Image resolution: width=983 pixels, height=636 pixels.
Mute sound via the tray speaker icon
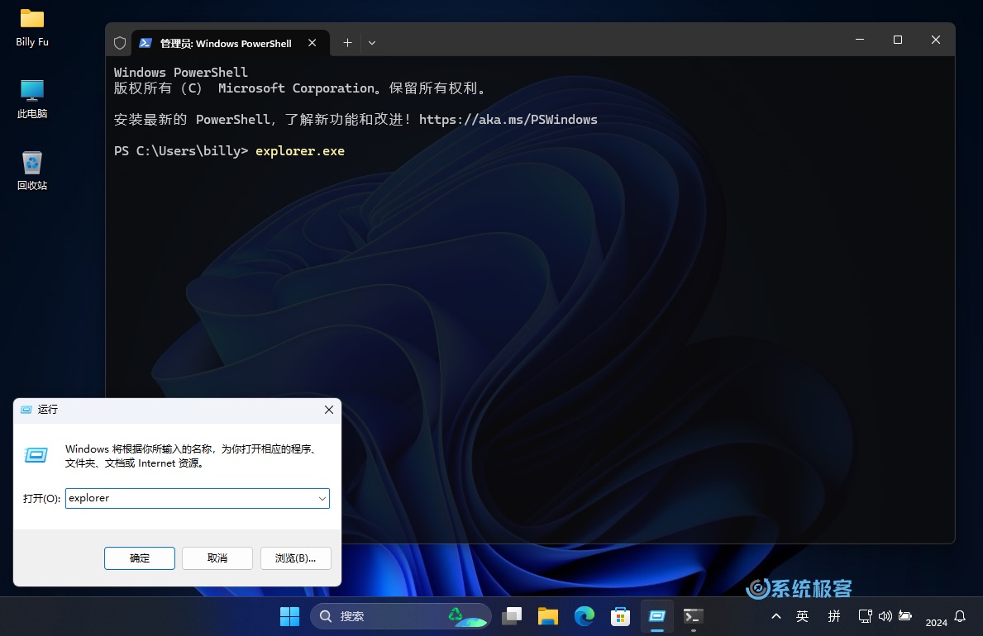[885, 615]
